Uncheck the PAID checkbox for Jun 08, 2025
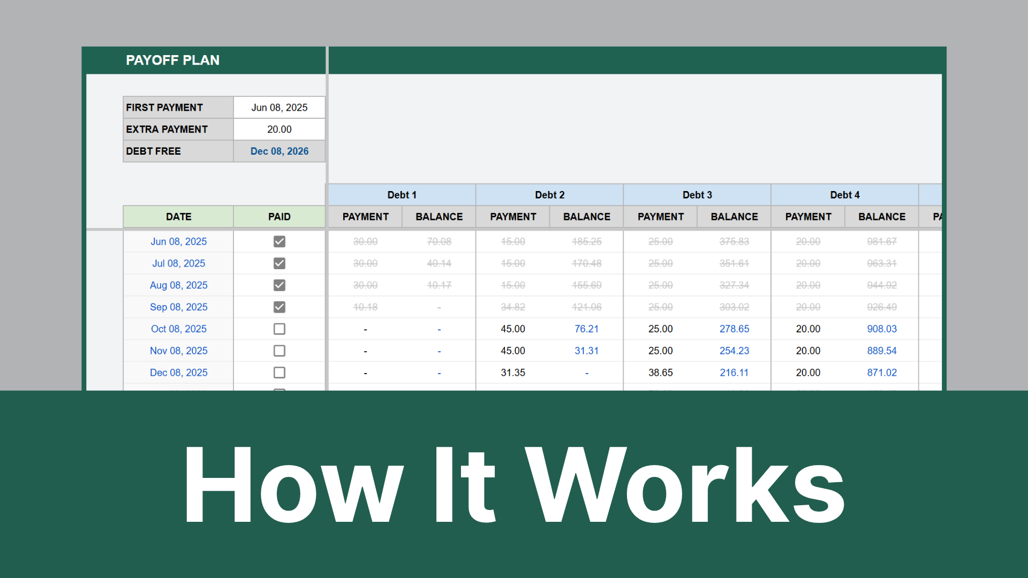1028x578 pixels. pos(279,241)
